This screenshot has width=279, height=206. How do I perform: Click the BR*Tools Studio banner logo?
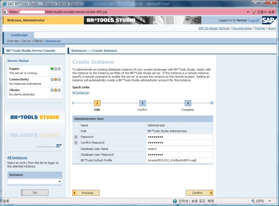point(111,20)
